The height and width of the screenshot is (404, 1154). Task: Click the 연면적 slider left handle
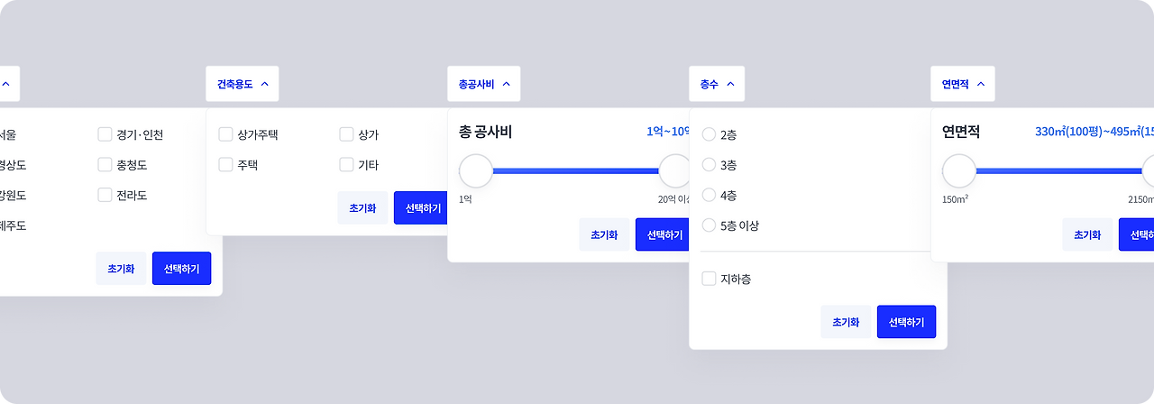tap(959, 170)
